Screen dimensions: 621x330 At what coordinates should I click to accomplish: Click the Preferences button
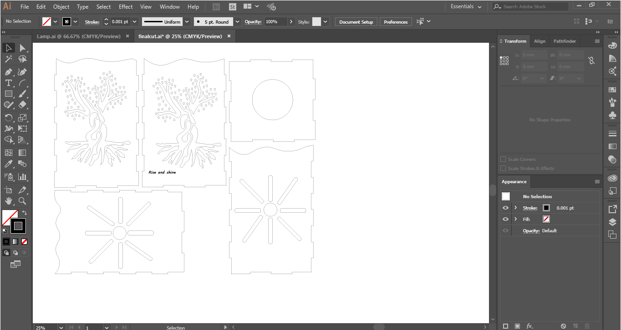click(396, 22)
